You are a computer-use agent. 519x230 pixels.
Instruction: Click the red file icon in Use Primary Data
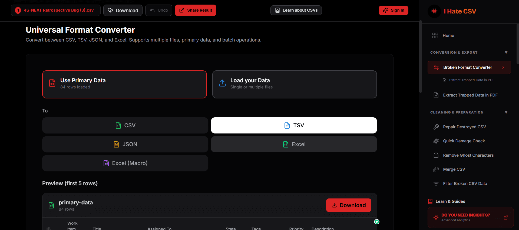pos(52,83)
